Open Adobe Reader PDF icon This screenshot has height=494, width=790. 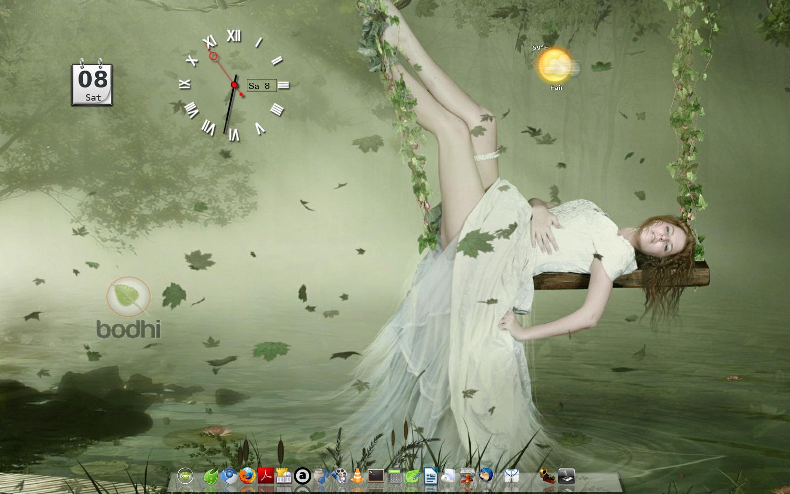click(x=266, y=476)
